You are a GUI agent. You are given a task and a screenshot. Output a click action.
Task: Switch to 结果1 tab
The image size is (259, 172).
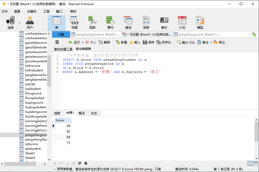pos(70,113)
